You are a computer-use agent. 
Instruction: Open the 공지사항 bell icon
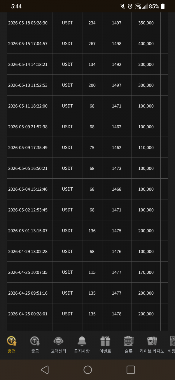82,341
